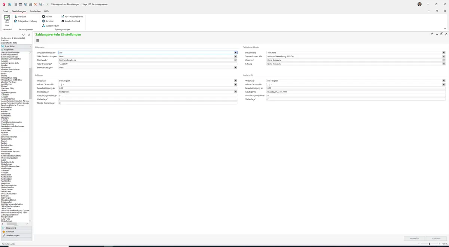Open the OP zusammenfassen dropdown
The image size is (449, 247).
236,53
